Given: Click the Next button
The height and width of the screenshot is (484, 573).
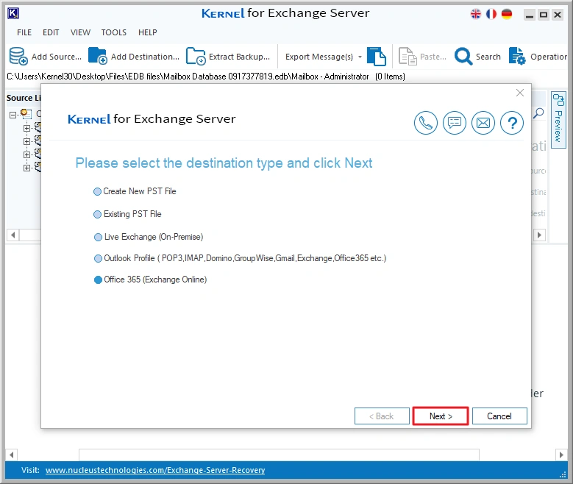Looking at the screenshot, I should tap(441, 416).
